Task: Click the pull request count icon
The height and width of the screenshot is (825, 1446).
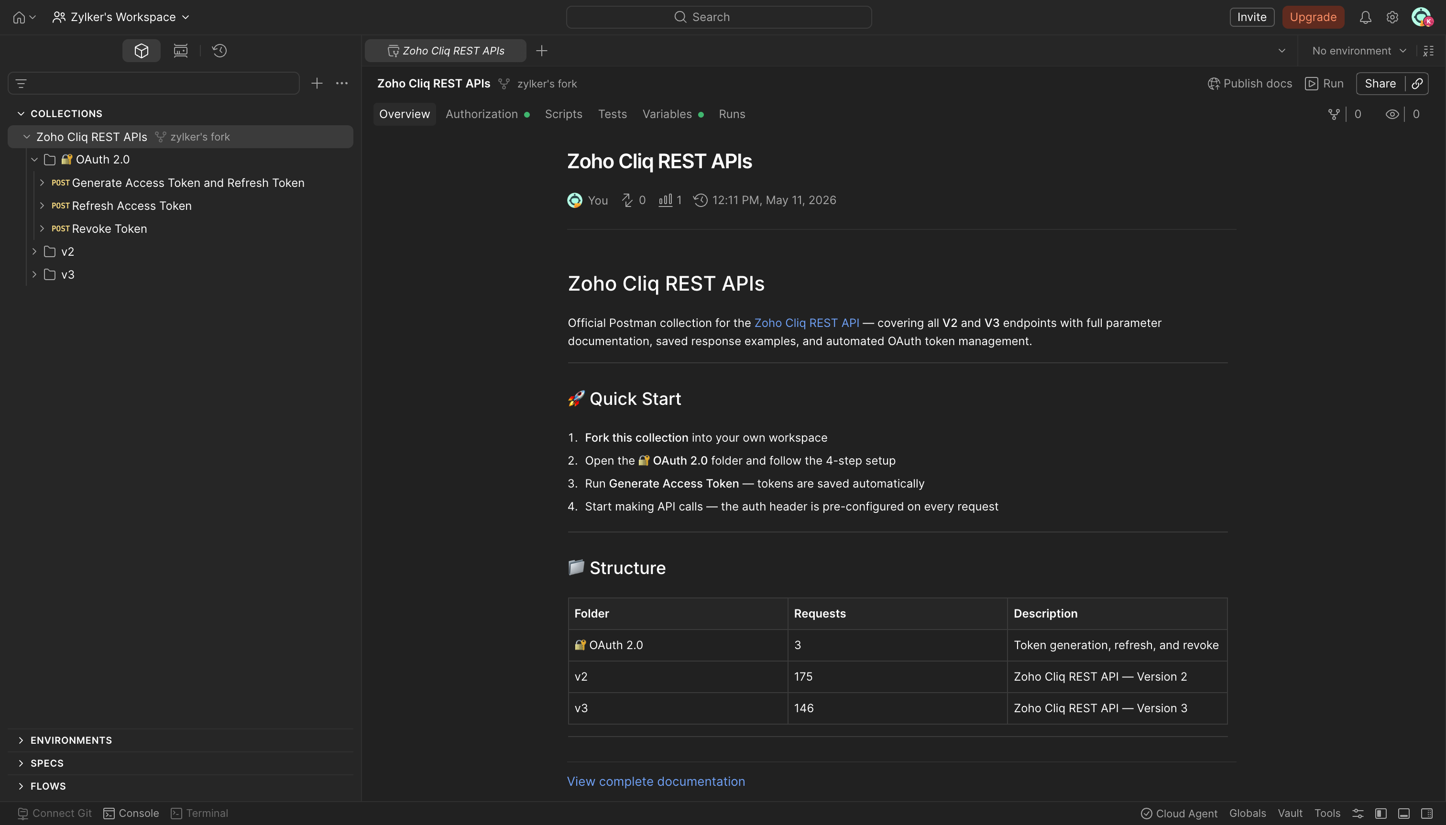Action: pyautogui.click(x=627, y=201)
